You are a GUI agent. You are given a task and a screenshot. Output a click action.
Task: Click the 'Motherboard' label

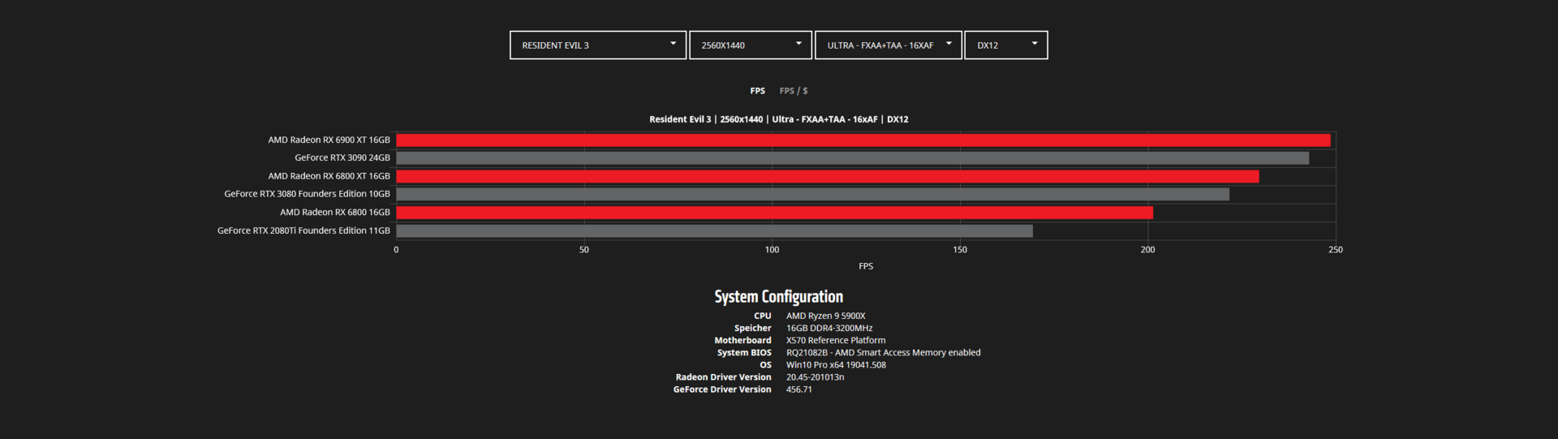tap(742, 341)
